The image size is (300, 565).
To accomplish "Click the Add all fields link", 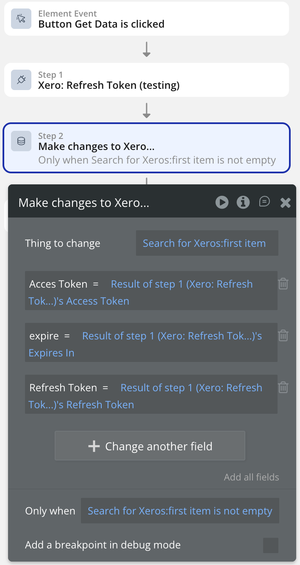I will 251,477.
